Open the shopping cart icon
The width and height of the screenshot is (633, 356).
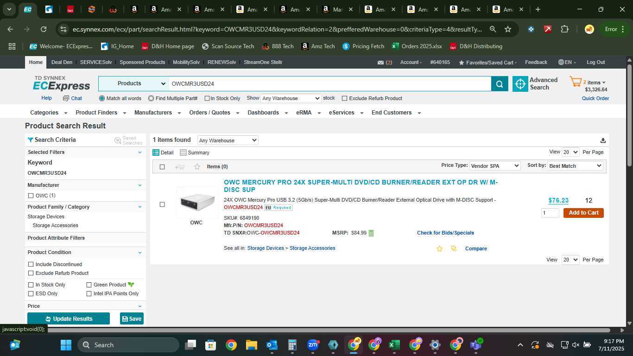tap(576, 82)
